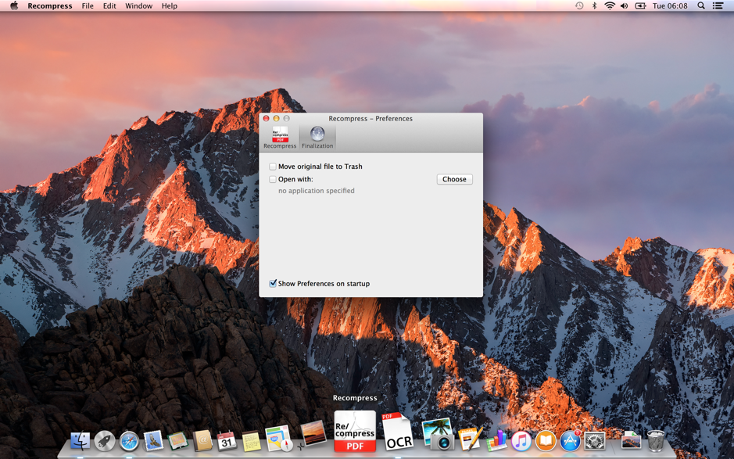
Task: Open the Wi-Fi status menu
Action: click(610, 5)
